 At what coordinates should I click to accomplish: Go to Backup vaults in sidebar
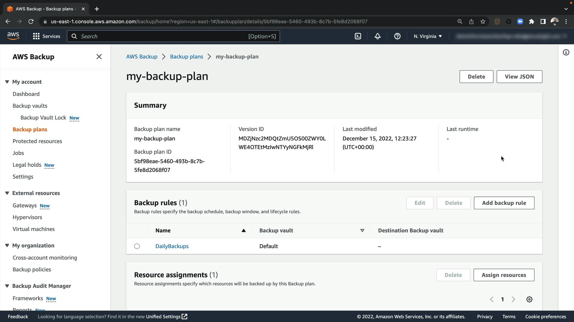[x=30, y=106]
